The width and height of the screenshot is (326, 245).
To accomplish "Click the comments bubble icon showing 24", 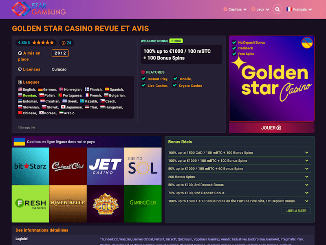I will pyautogui.click(x=64, y=43).
